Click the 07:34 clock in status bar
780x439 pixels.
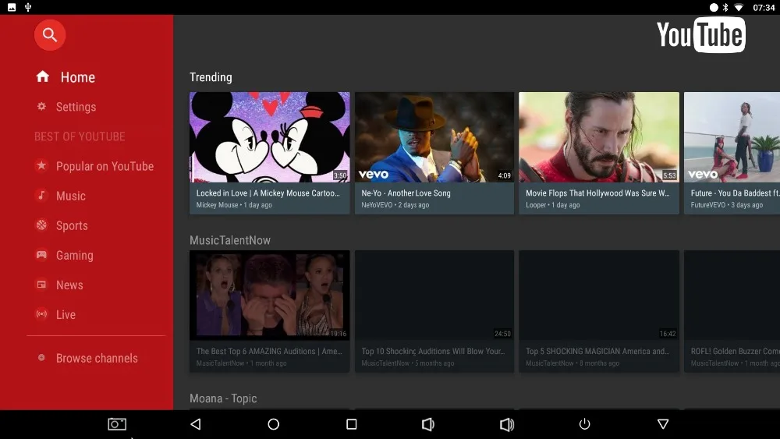point(764,8)
